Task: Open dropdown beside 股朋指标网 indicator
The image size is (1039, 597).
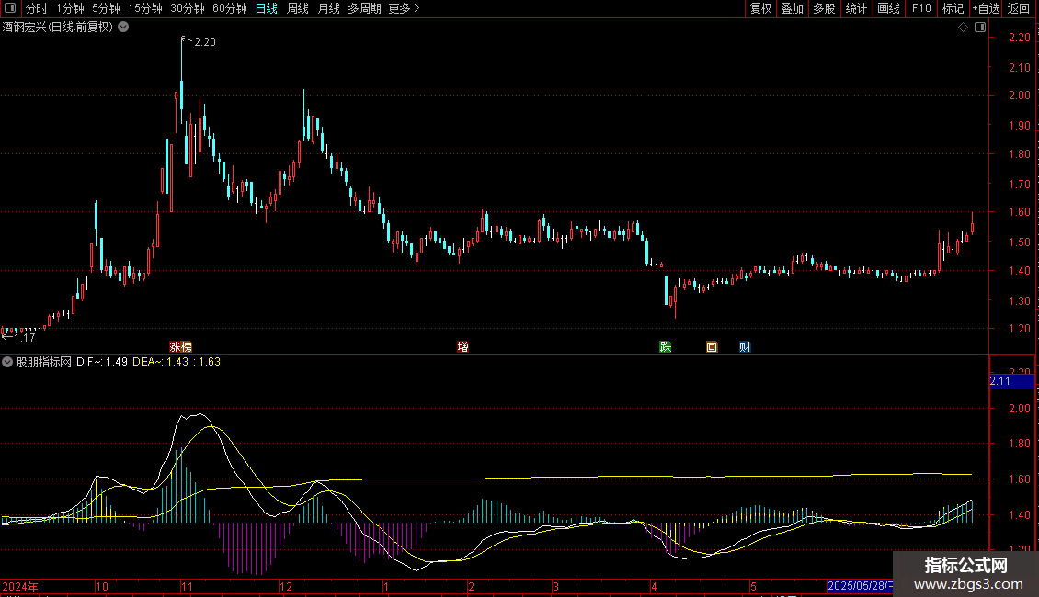Action: point(7,362)
